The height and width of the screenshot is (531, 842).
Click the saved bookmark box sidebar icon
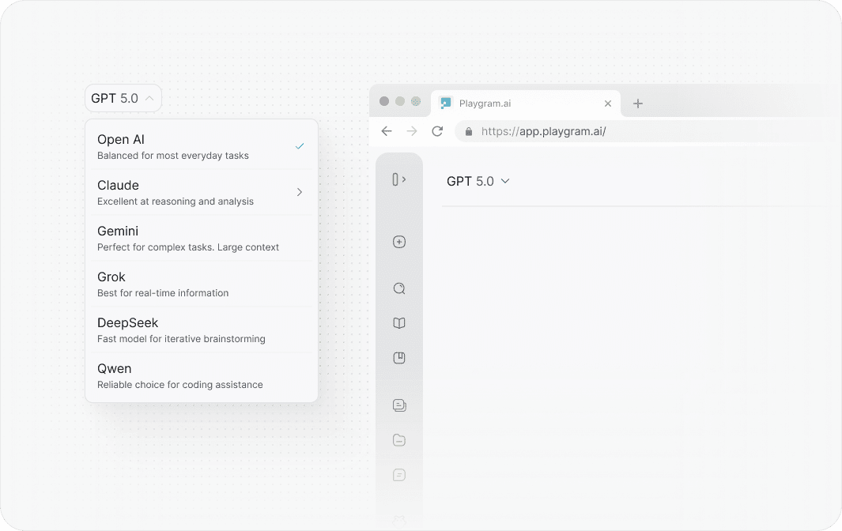click(x=399, y=358)
